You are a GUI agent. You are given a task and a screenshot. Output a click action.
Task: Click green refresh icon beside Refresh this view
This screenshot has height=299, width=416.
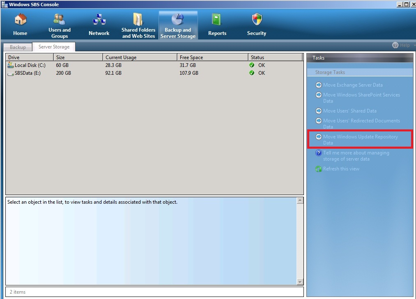(318, 169)
